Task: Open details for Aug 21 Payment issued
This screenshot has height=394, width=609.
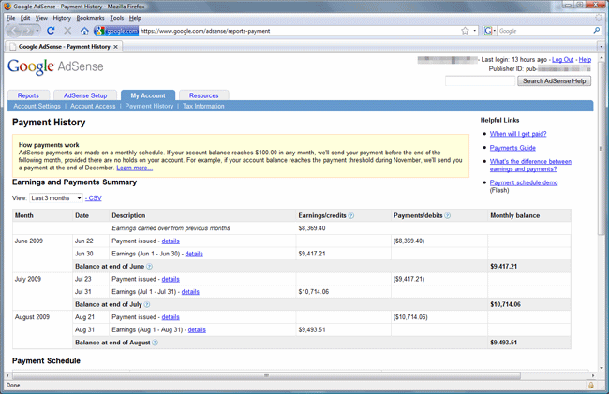Action: (171, 317)
